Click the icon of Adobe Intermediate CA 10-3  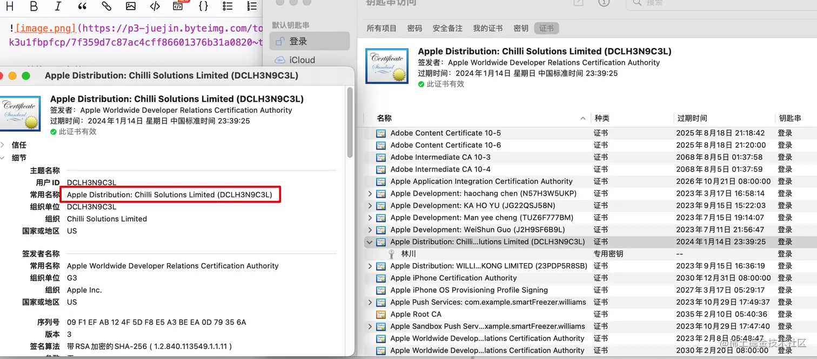click(381, 157)
